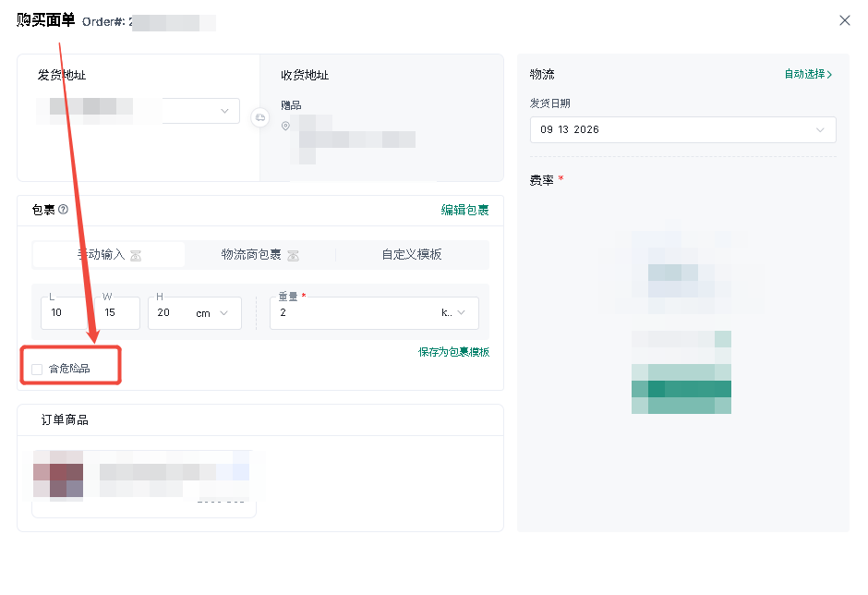Screen dimensions: 868x595
Task: Open the cm unit dropdown
Action: pos(212,313)
